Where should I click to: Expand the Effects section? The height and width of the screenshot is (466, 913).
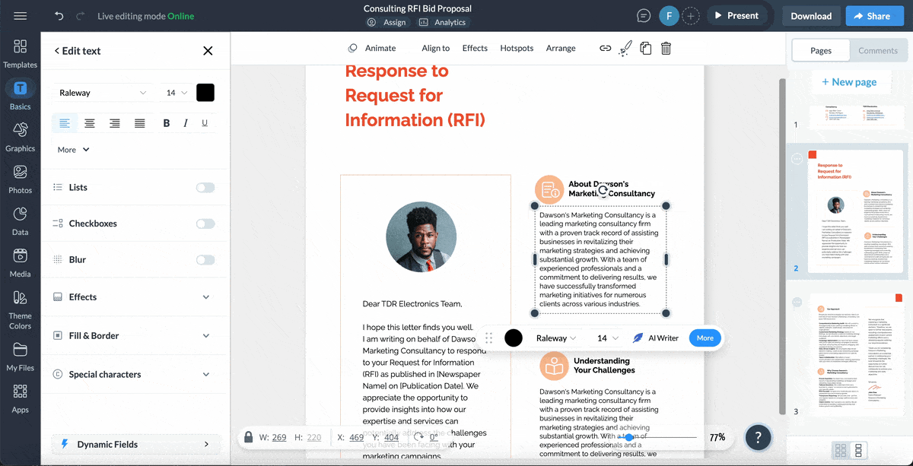(x=135, y=296)
